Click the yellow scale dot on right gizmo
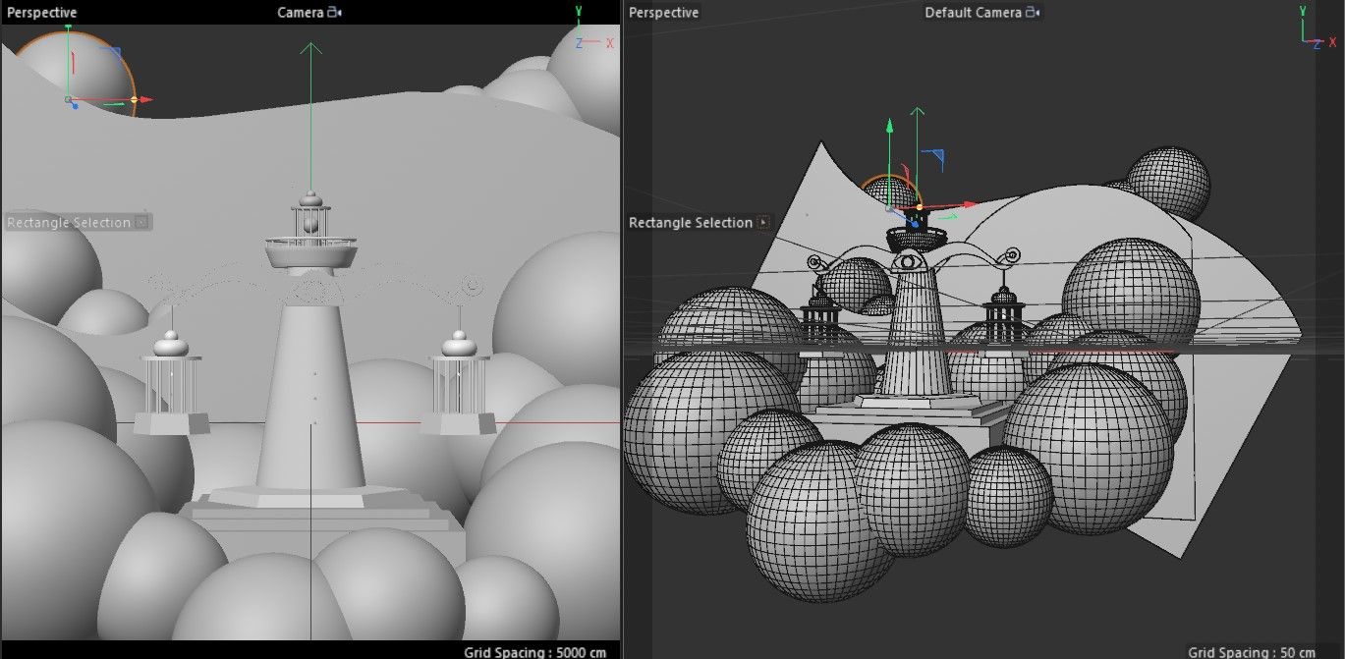 click(x=920, y=207)
